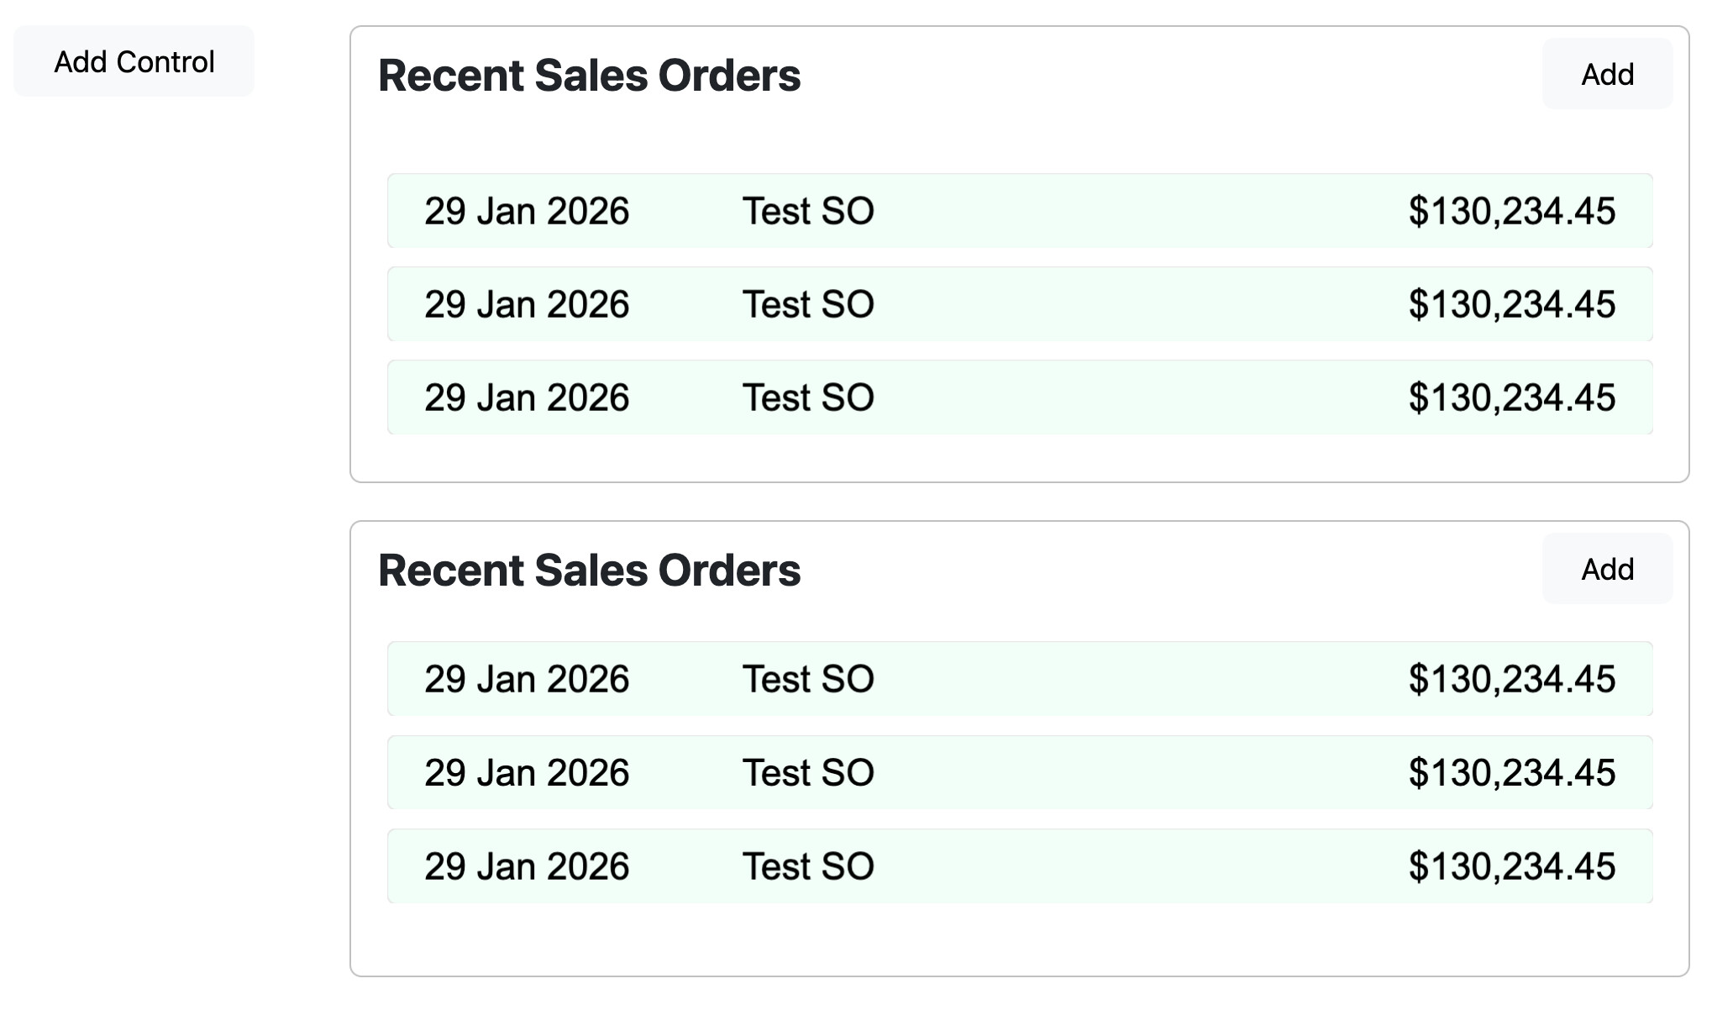Image resolution: width=1712 pixels, height=1010 pixels.
Task: Select the upper Recent Sales Orders heading
Action: coord(589,76)
